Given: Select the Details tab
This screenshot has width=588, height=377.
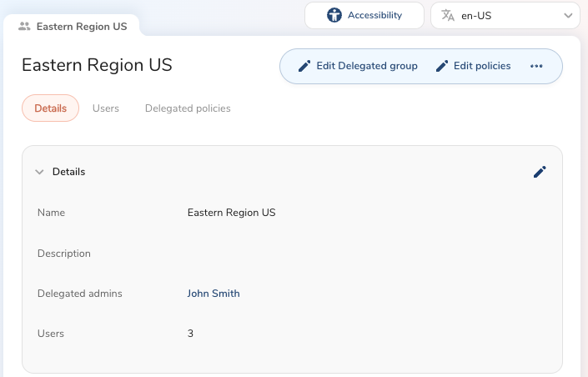Looking at the screenshot, I should click(x=50, y=108).
